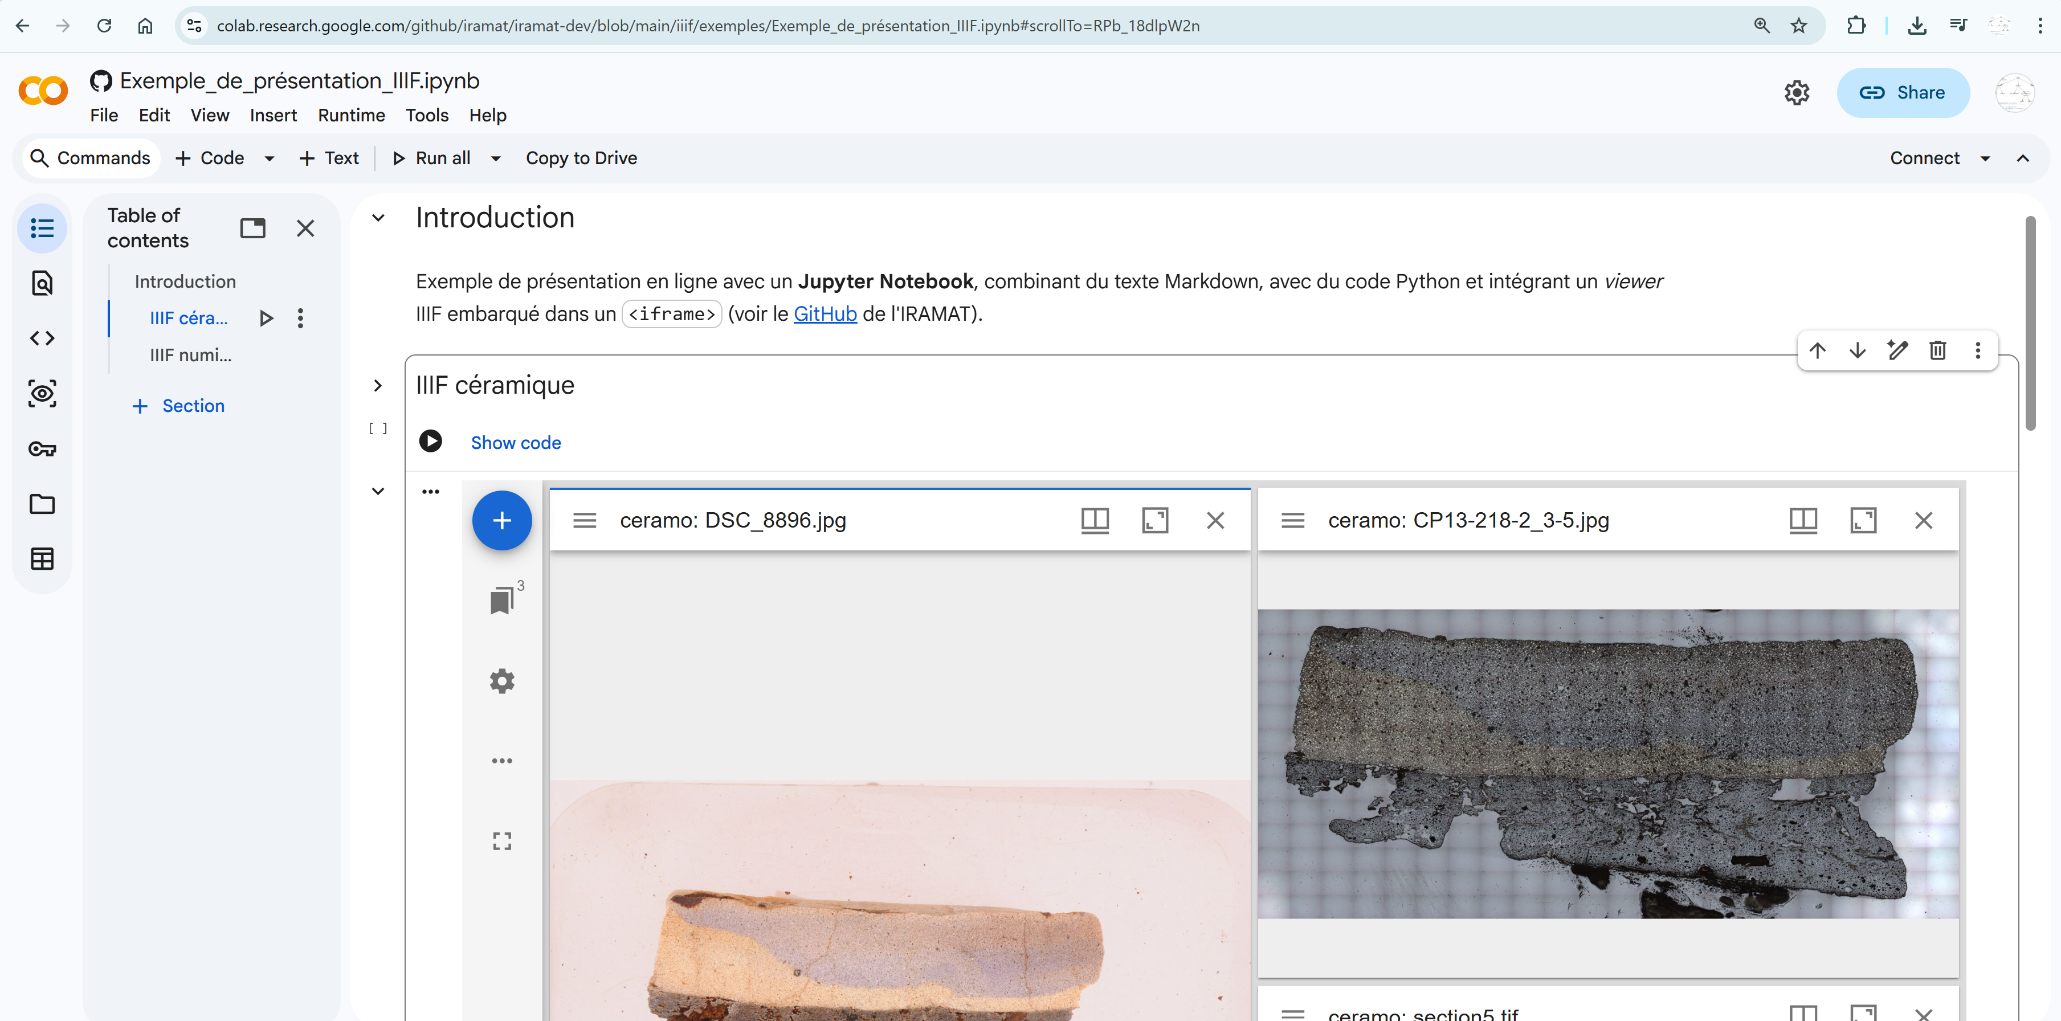Toggle fullscreen workspace icon in Mirador sidebar
Viewport: 2061px width, 1021px height.
tap(501, 841)
